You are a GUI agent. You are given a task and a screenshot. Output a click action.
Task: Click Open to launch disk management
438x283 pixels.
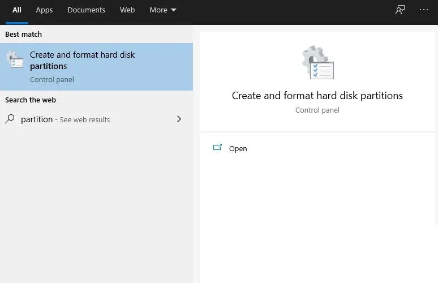tap(238, 149)
